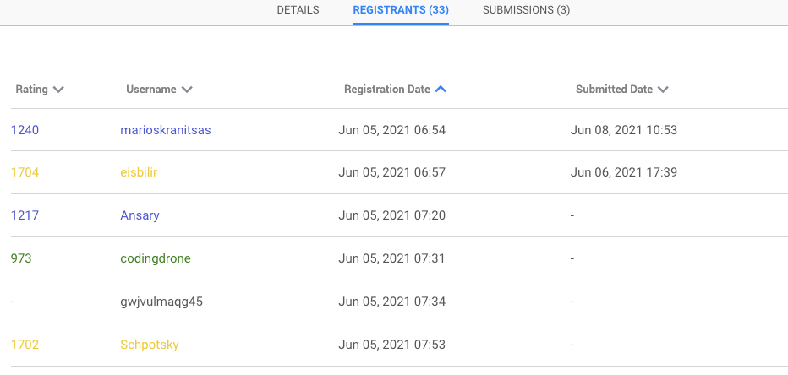Select the Registrants (33) tab

point(401,10)
